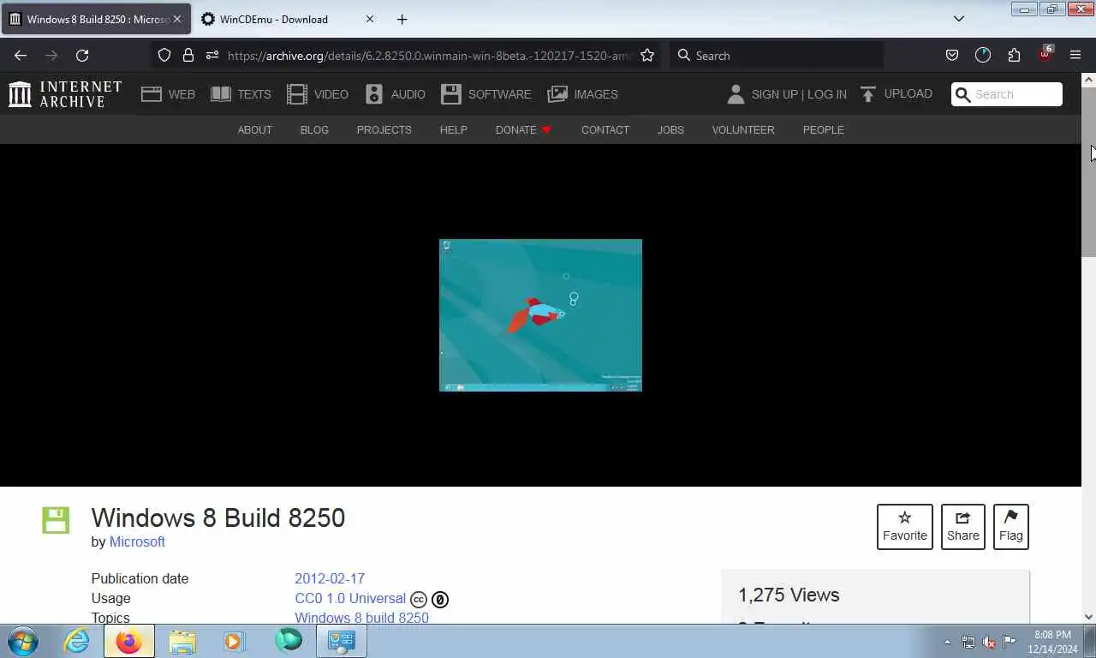The width and height of the screenshot is (1096, 658).
Task: Show hidden system tray icons
Action: point(947,642)
